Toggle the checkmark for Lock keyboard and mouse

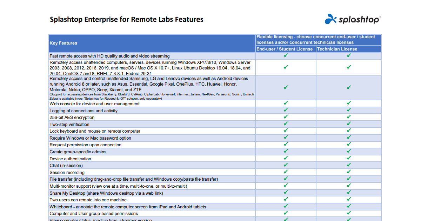click(x=286, y=131)
